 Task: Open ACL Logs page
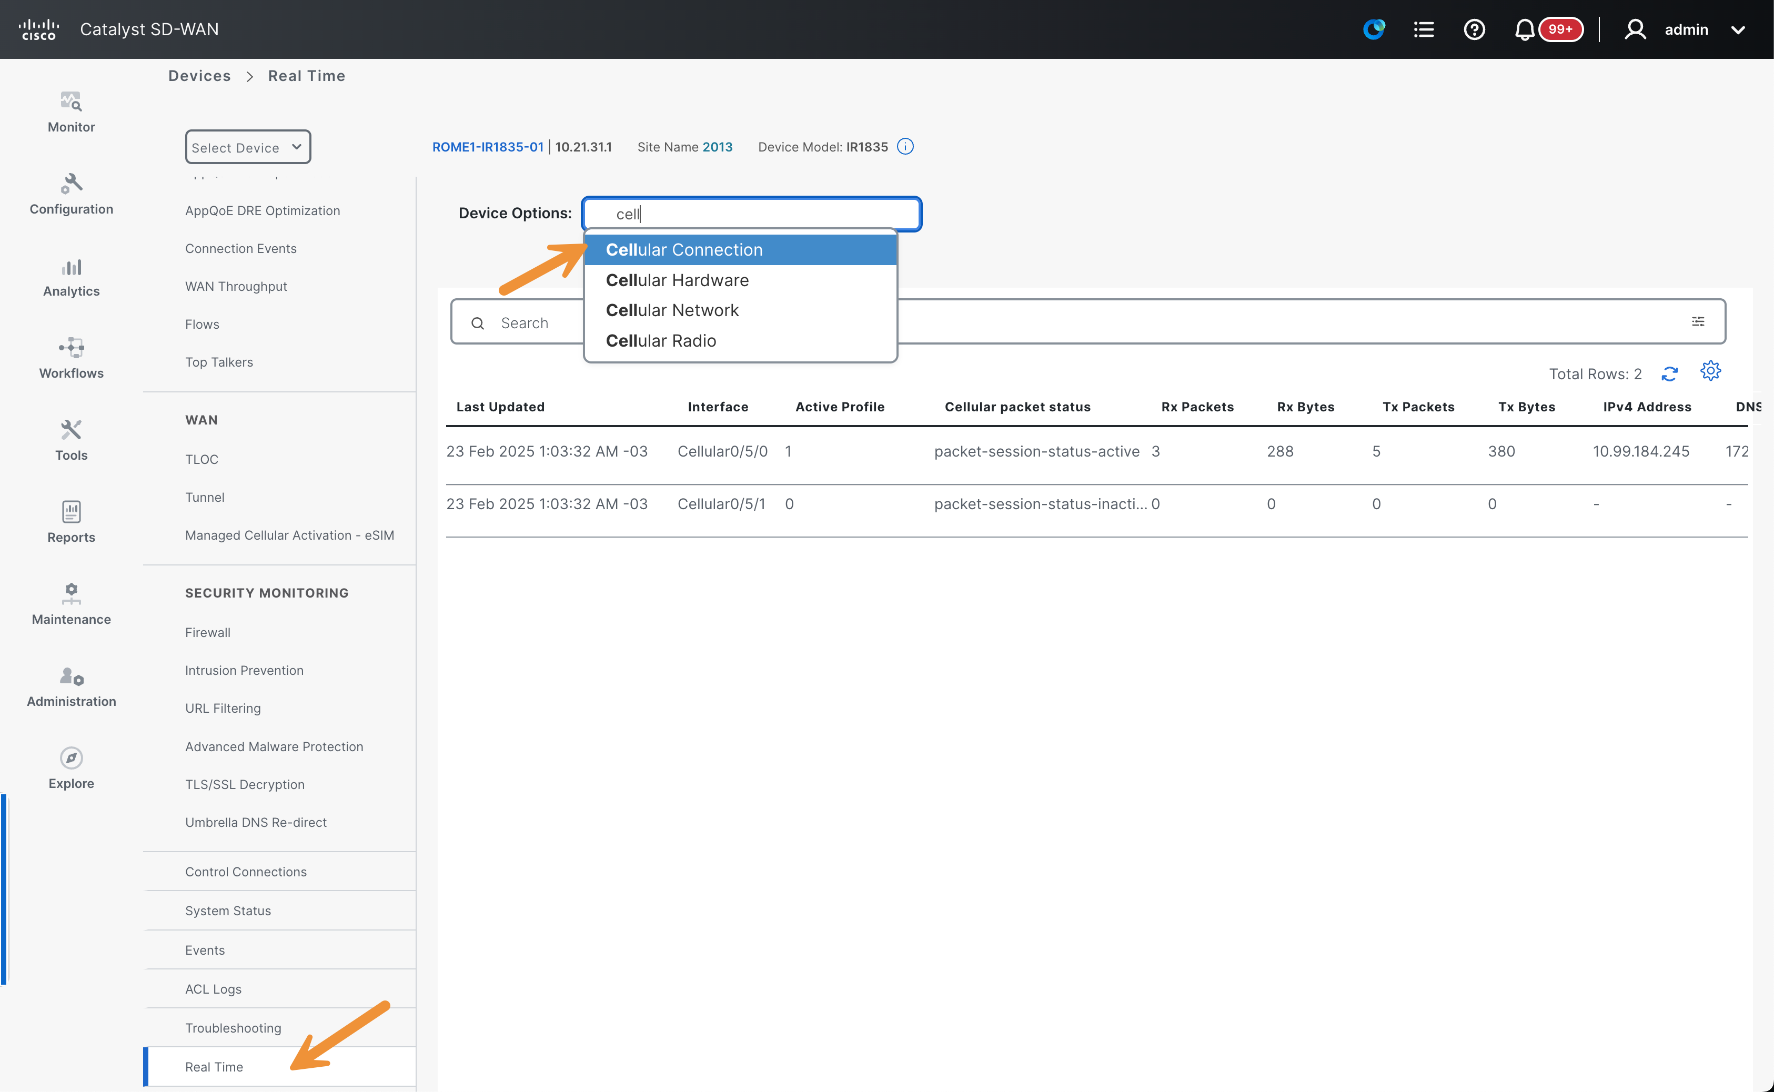[x=213, y=989]
